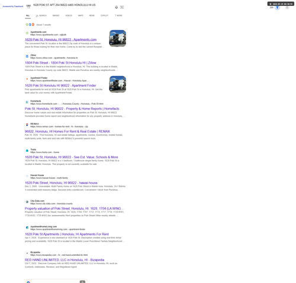Click the Zillow site favicon
Viewport: 296px width, 283px height.
tap(27, 56)
